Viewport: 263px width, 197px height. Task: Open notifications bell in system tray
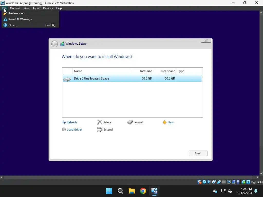point(256,191)
